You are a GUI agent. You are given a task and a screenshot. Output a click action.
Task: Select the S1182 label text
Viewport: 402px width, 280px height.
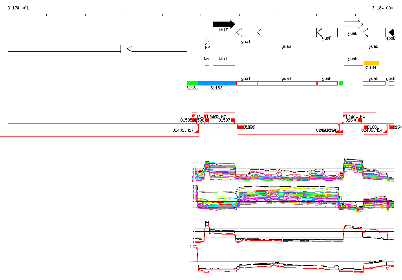216,88
